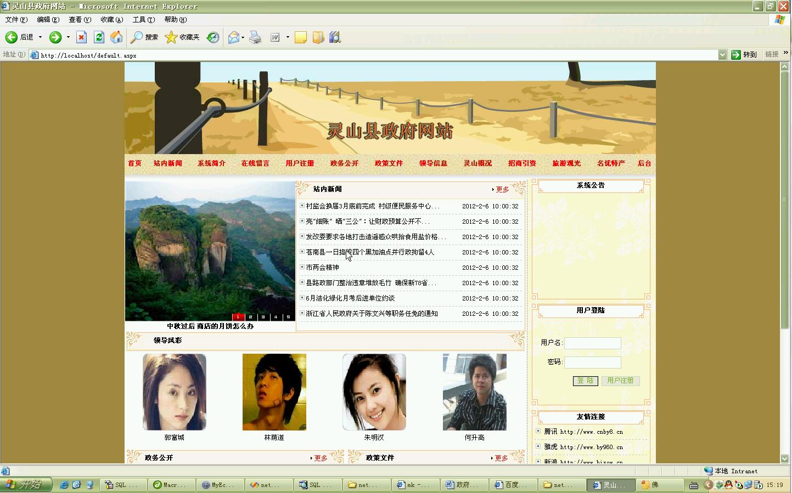Click the Edit with Word icon
The image size is (792, 493).
tap(275, 37)
